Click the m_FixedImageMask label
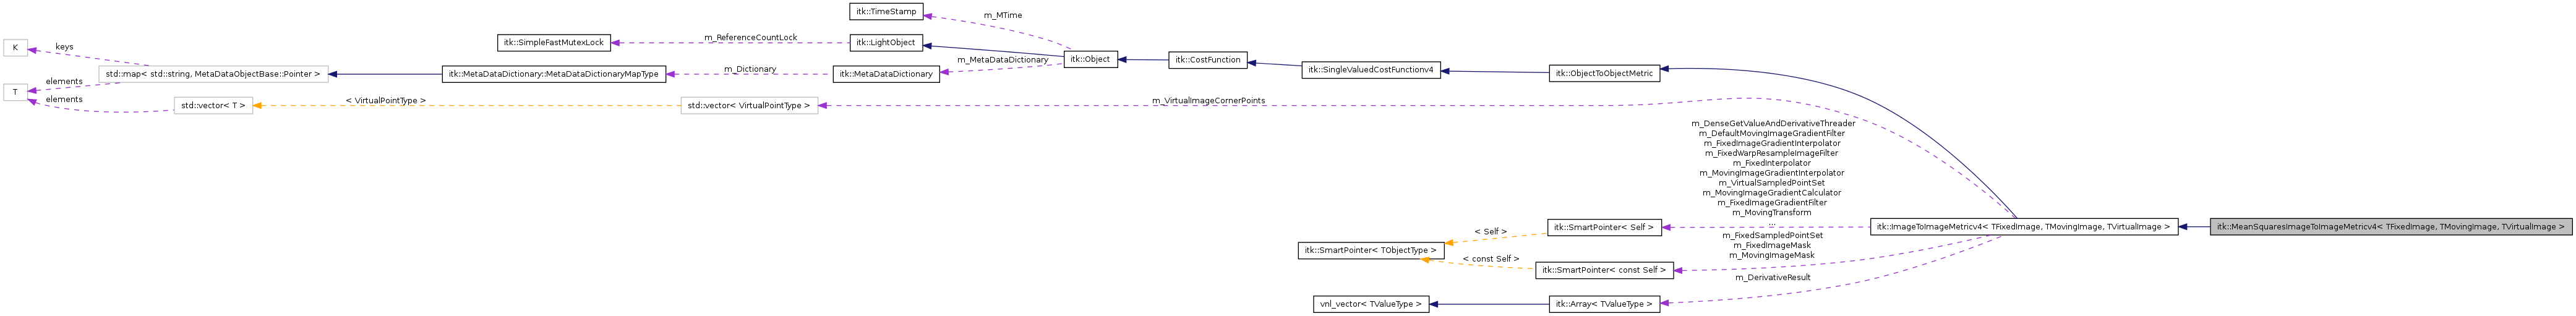Screen dimensions: 2576x316 tap(1772, 246)
